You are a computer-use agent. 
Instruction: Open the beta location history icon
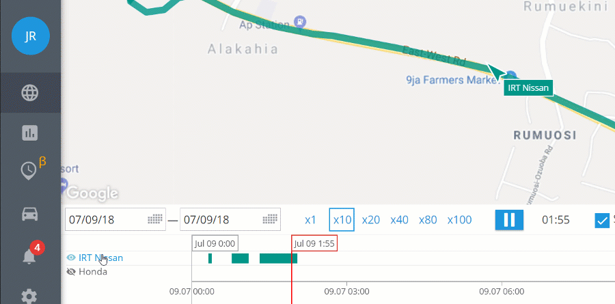pos(29,170)
